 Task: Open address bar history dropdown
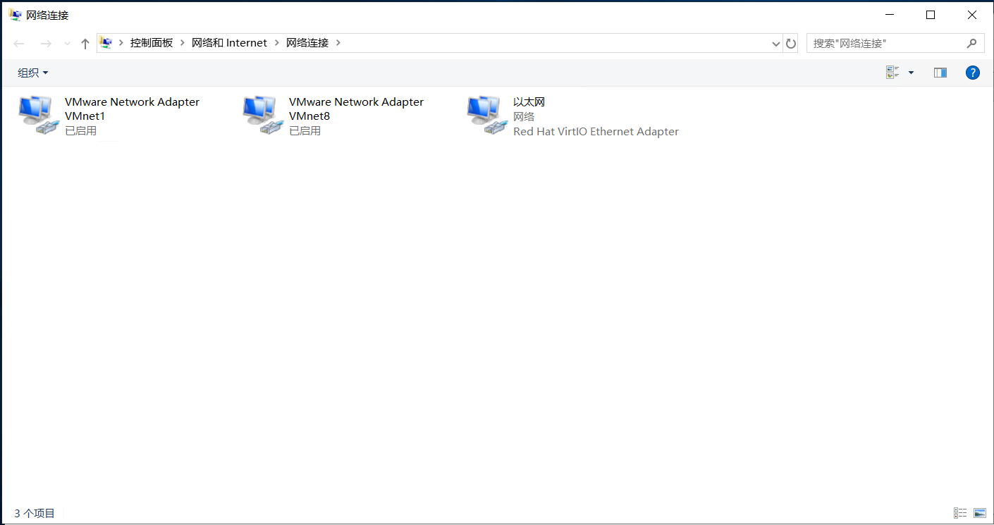[x=776, y=44]
